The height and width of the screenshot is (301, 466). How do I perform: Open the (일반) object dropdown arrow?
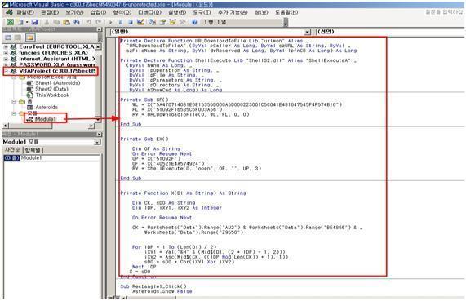click(308, 32)
